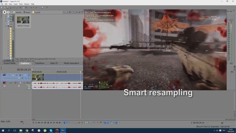Toggle Auto Ripple in editing toolbar
This screenshot has height=133, width=236.
pos(111,123)
